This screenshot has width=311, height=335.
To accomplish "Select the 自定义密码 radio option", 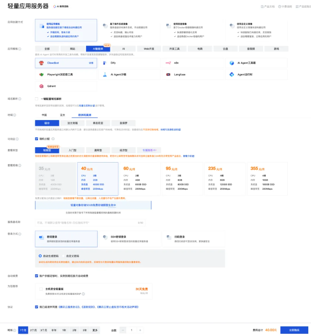I will [x=64, y=256].
